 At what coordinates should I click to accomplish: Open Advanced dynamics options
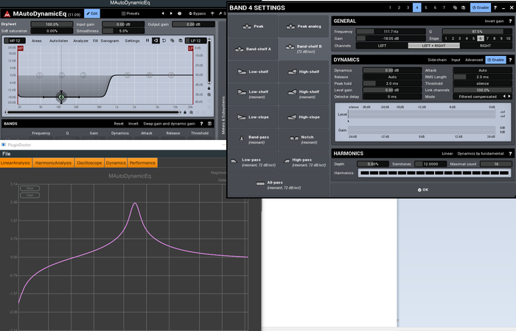tap(473, 60)
